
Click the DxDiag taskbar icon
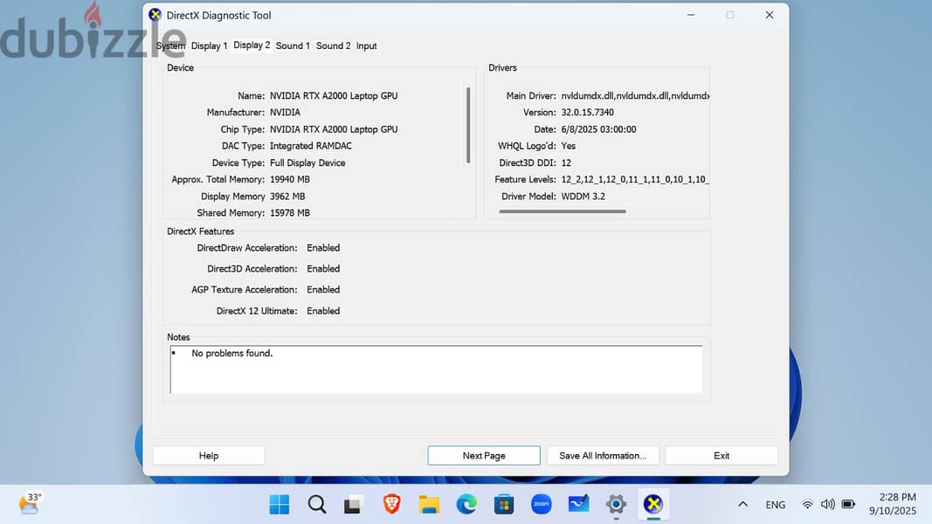click(653, 505)
